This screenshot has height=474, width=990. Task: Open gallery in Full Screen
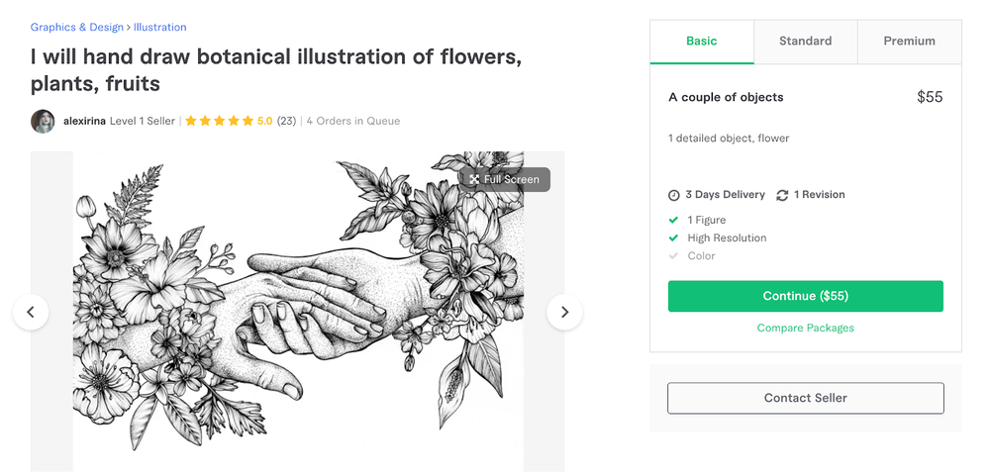(x=505, y=179)
